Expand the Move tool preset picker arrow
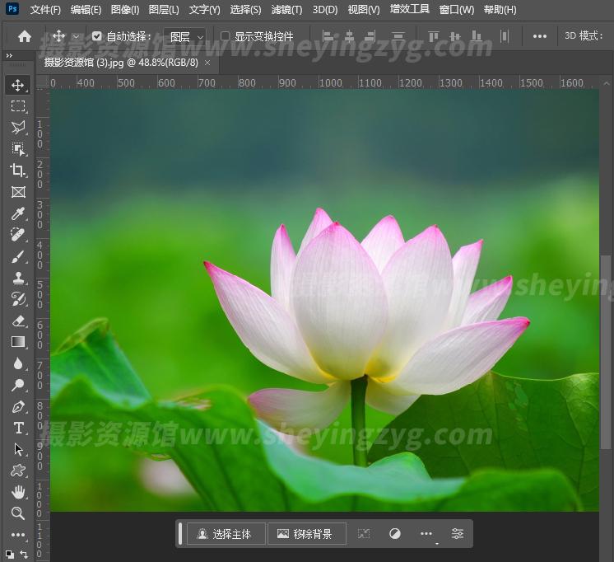Screen dimensions: 614x562 pos(76,36)
